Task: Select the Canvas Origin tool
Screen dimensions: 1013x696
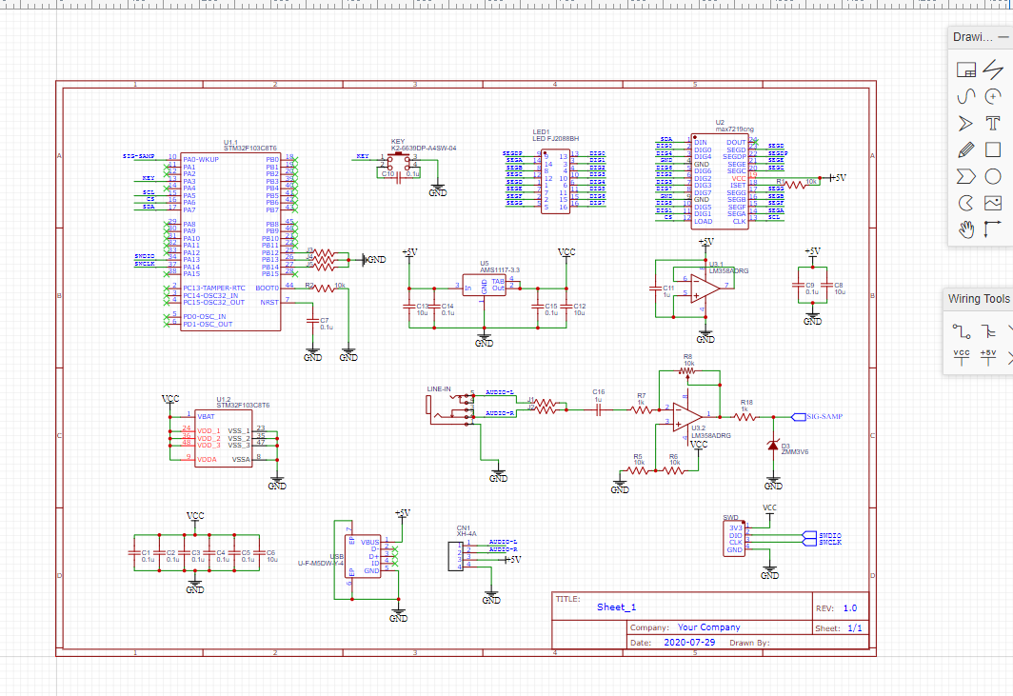Action: click(993, 229)
